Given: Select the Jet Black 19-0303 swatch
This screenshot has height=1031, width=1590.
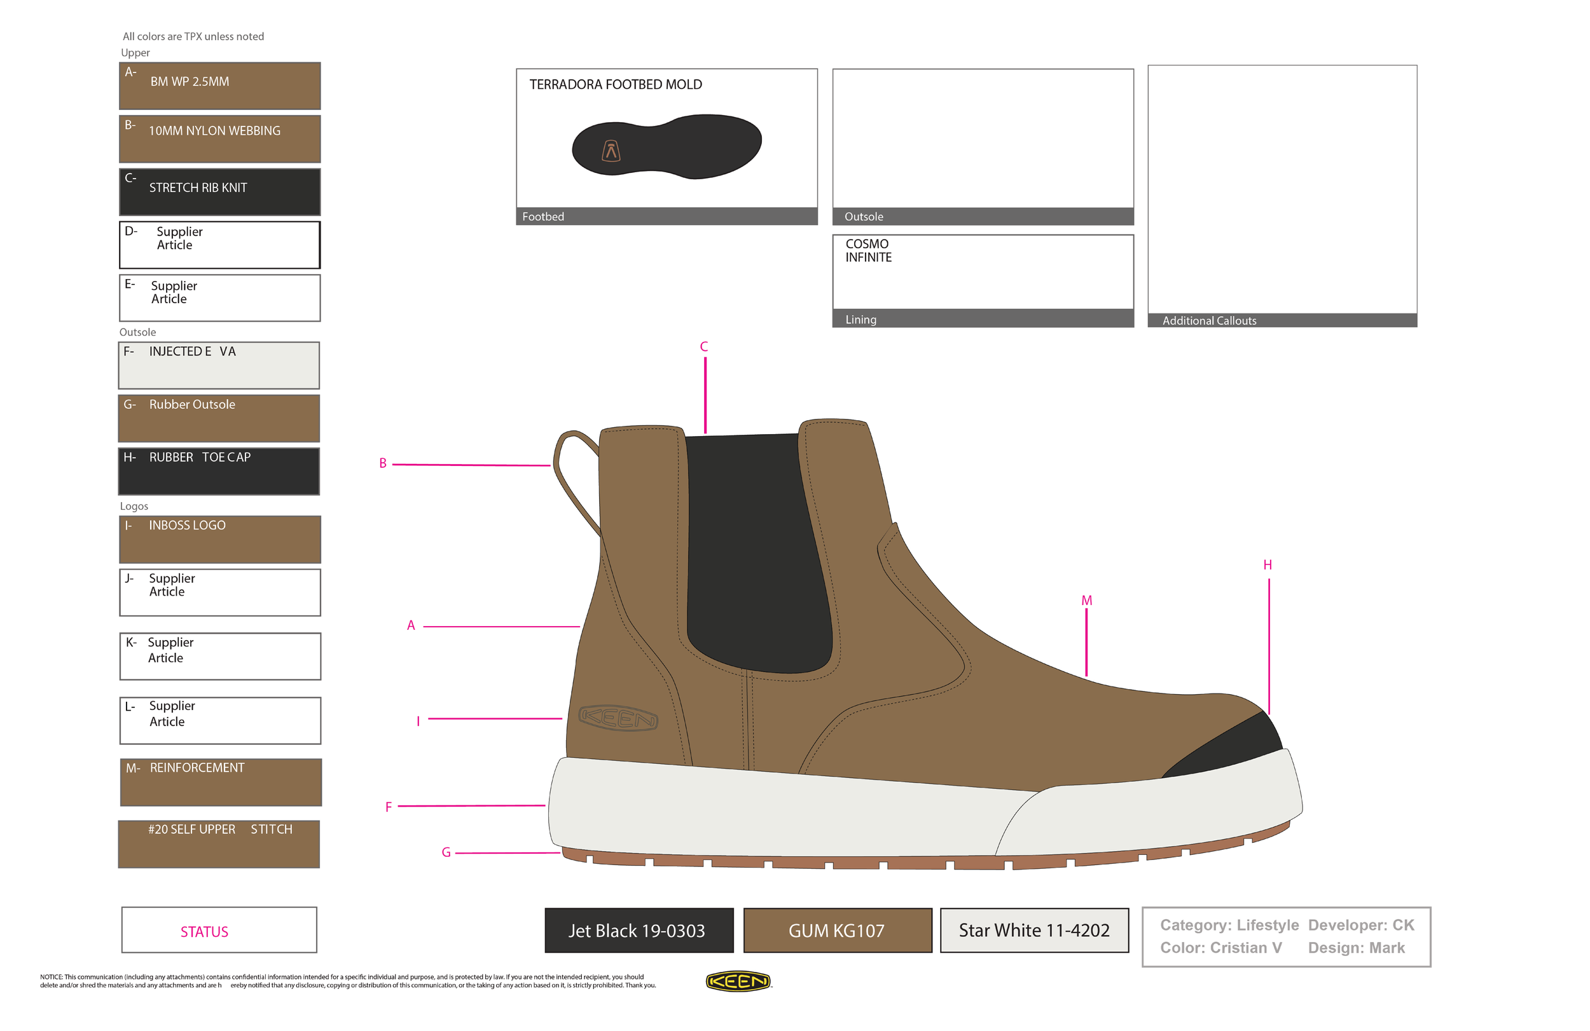Looking at the screenshot, I should (x=638, y=930).
